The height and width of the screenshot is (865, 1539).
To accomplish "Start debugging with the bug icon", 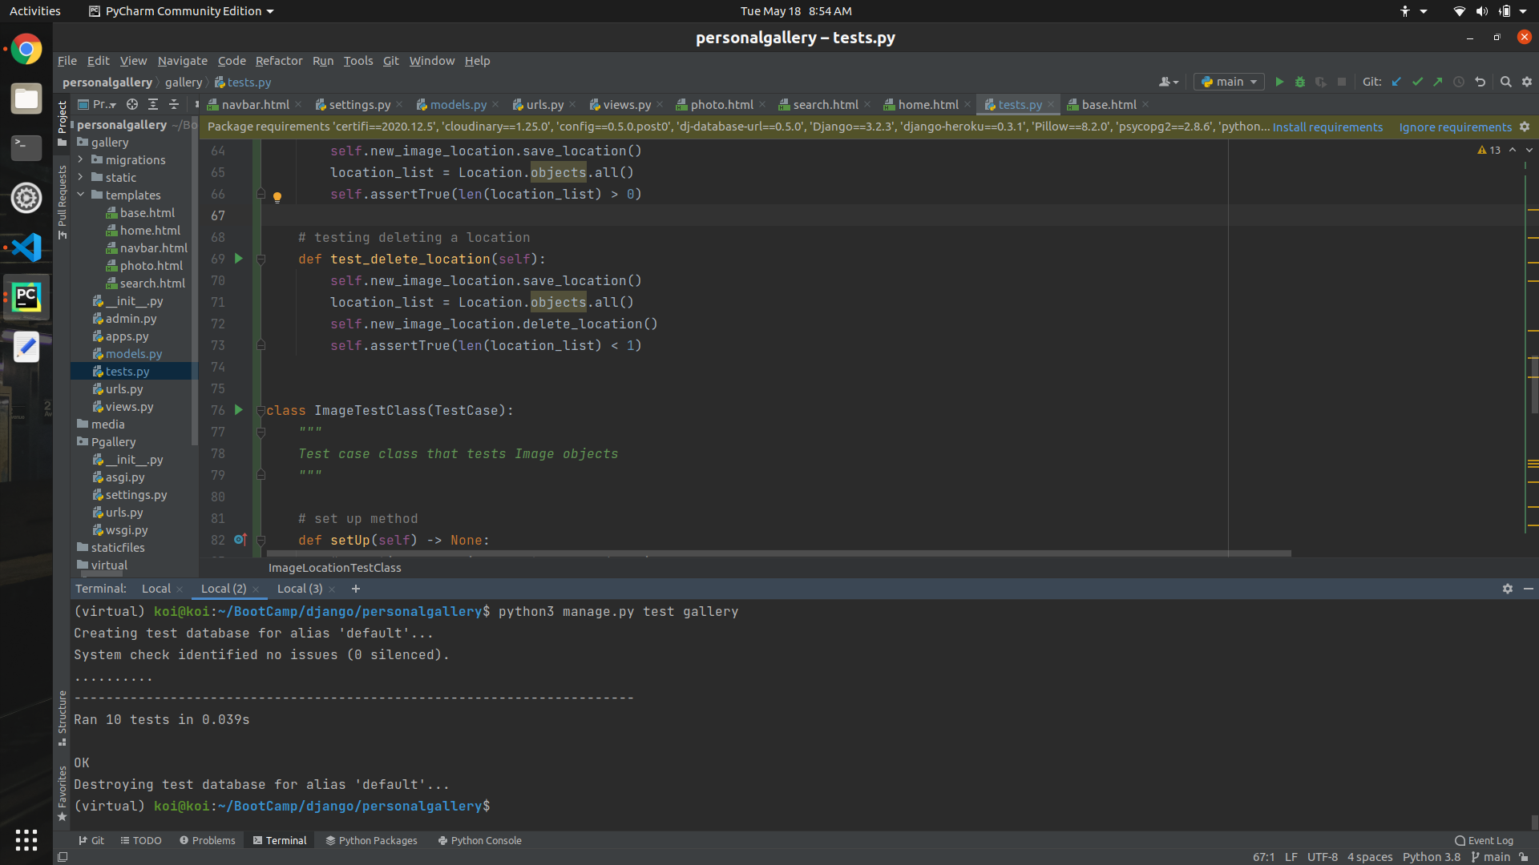I will pyautogui.click(x=1300, y=82).
